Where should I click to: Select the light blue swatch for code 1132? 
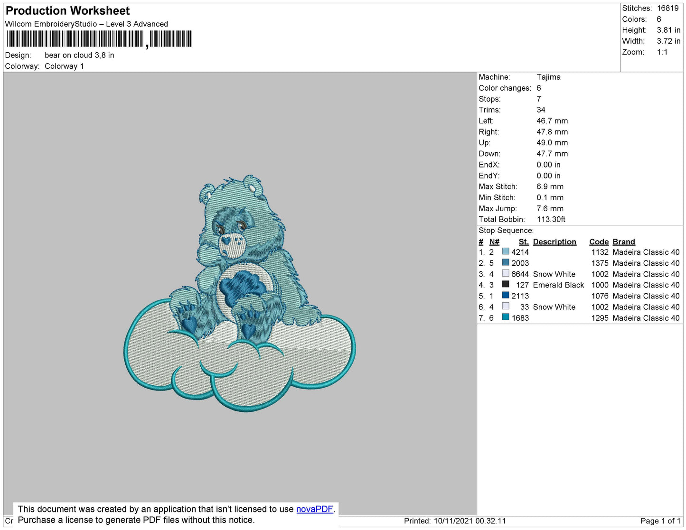click(506, 252)
